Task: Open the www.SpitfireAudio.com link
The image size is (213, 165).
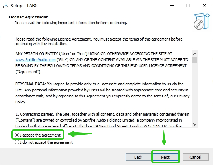Action: click(36, 60)
